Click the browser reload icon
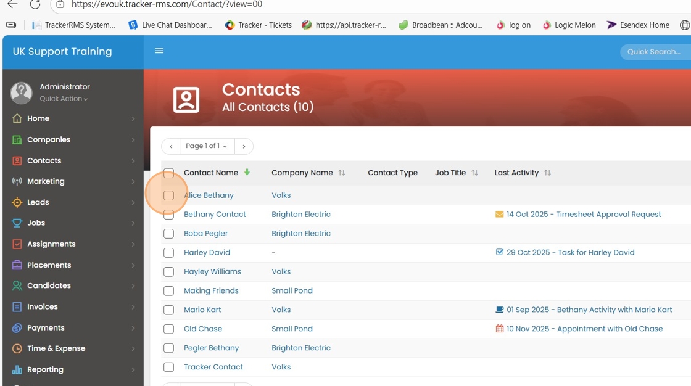 click(35, 4)
